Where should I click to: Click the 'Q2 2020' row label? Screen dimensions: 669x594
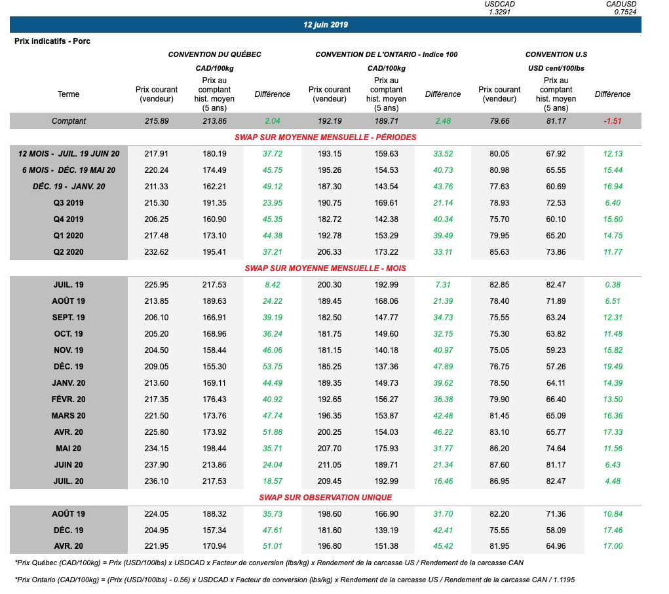(69, 252)
